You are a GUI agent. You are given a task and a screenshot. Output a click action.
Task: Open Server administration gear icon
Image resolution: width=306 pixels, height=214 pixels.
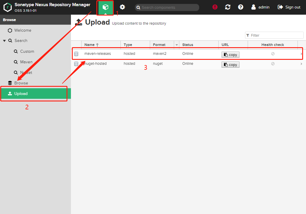[122, 7]
